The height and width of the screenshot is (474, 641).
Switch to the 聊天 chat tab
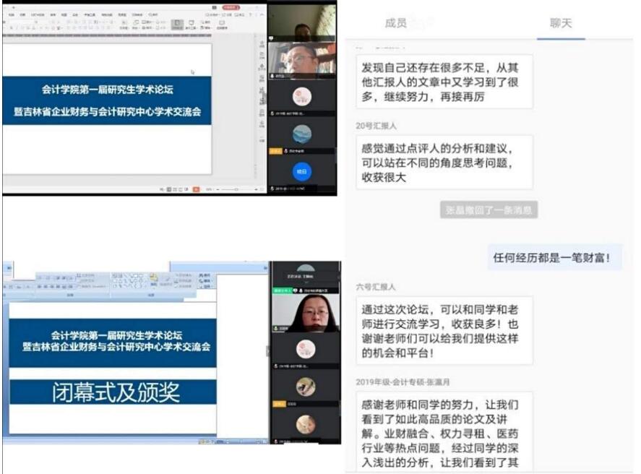point(560,23)
